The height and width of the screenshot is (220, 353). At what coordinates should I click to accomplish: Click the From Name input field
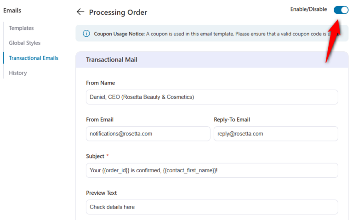tap(212, 97)
